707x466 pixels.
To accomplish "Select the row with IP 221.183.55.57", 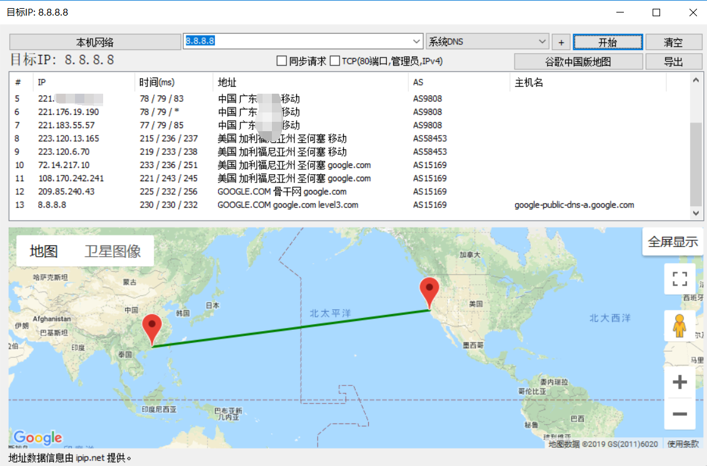I will tap(349, 125).
